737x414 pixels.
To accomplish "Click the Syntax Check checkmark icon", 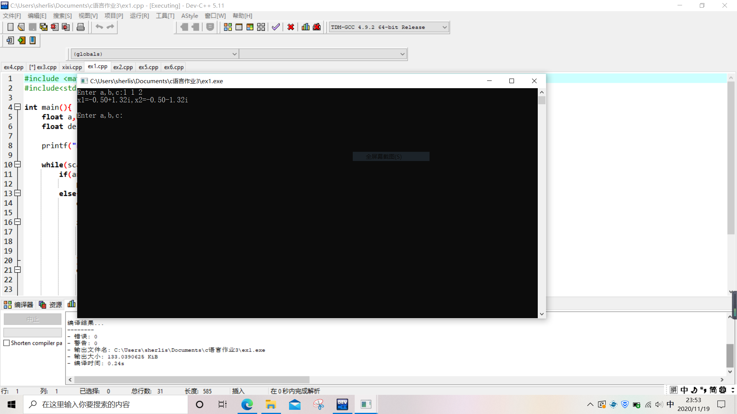I will pyautogui.click(x=276, y=27).
